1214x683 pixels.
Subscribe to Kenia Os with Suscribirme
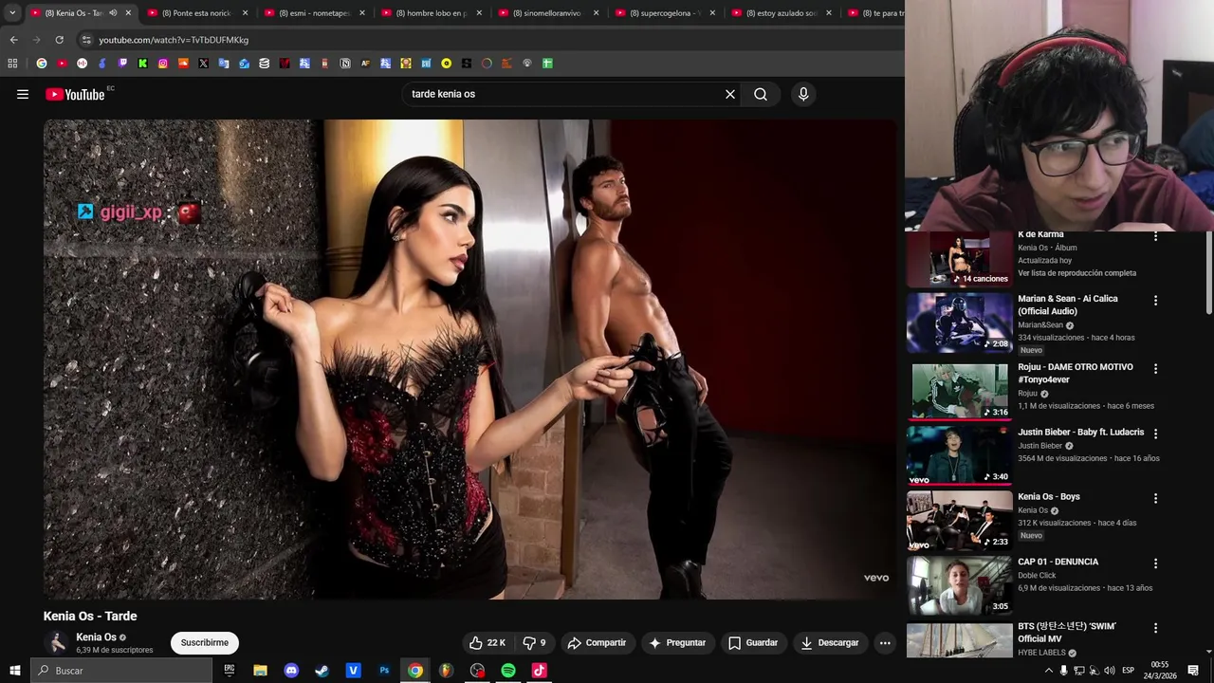(x=205, y=642)
